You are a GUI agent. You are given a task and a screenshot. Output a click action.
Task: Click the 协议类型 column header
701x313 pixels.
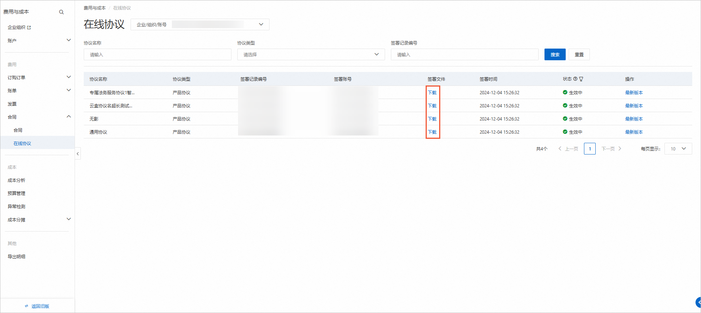coord(181,79)
